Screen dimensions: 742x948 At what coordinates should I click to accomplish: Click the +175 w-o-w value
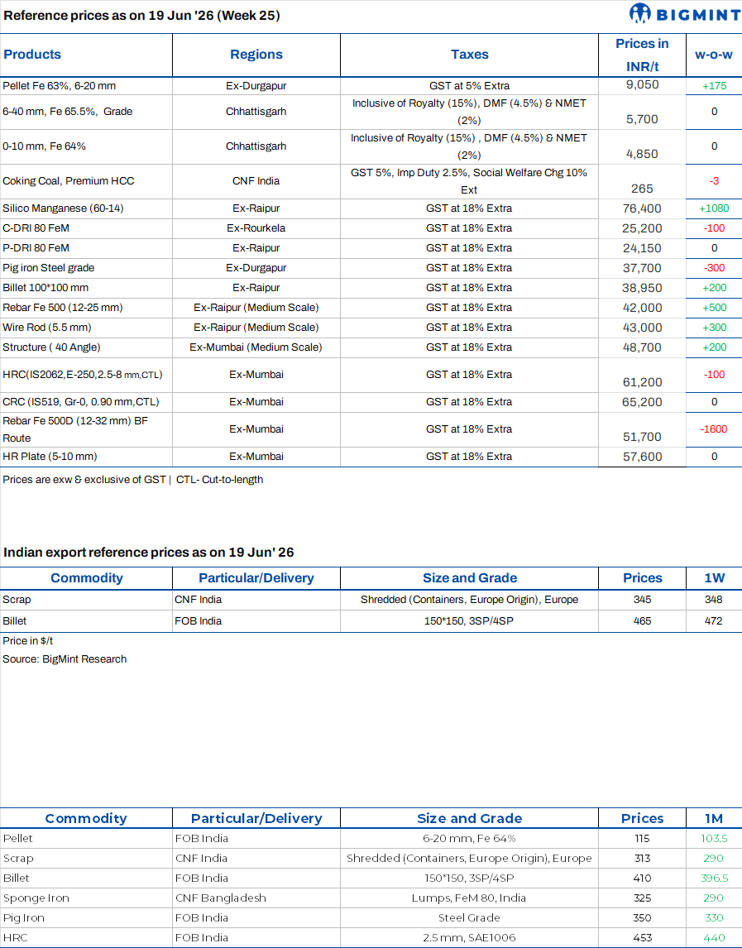pos(714,86)
